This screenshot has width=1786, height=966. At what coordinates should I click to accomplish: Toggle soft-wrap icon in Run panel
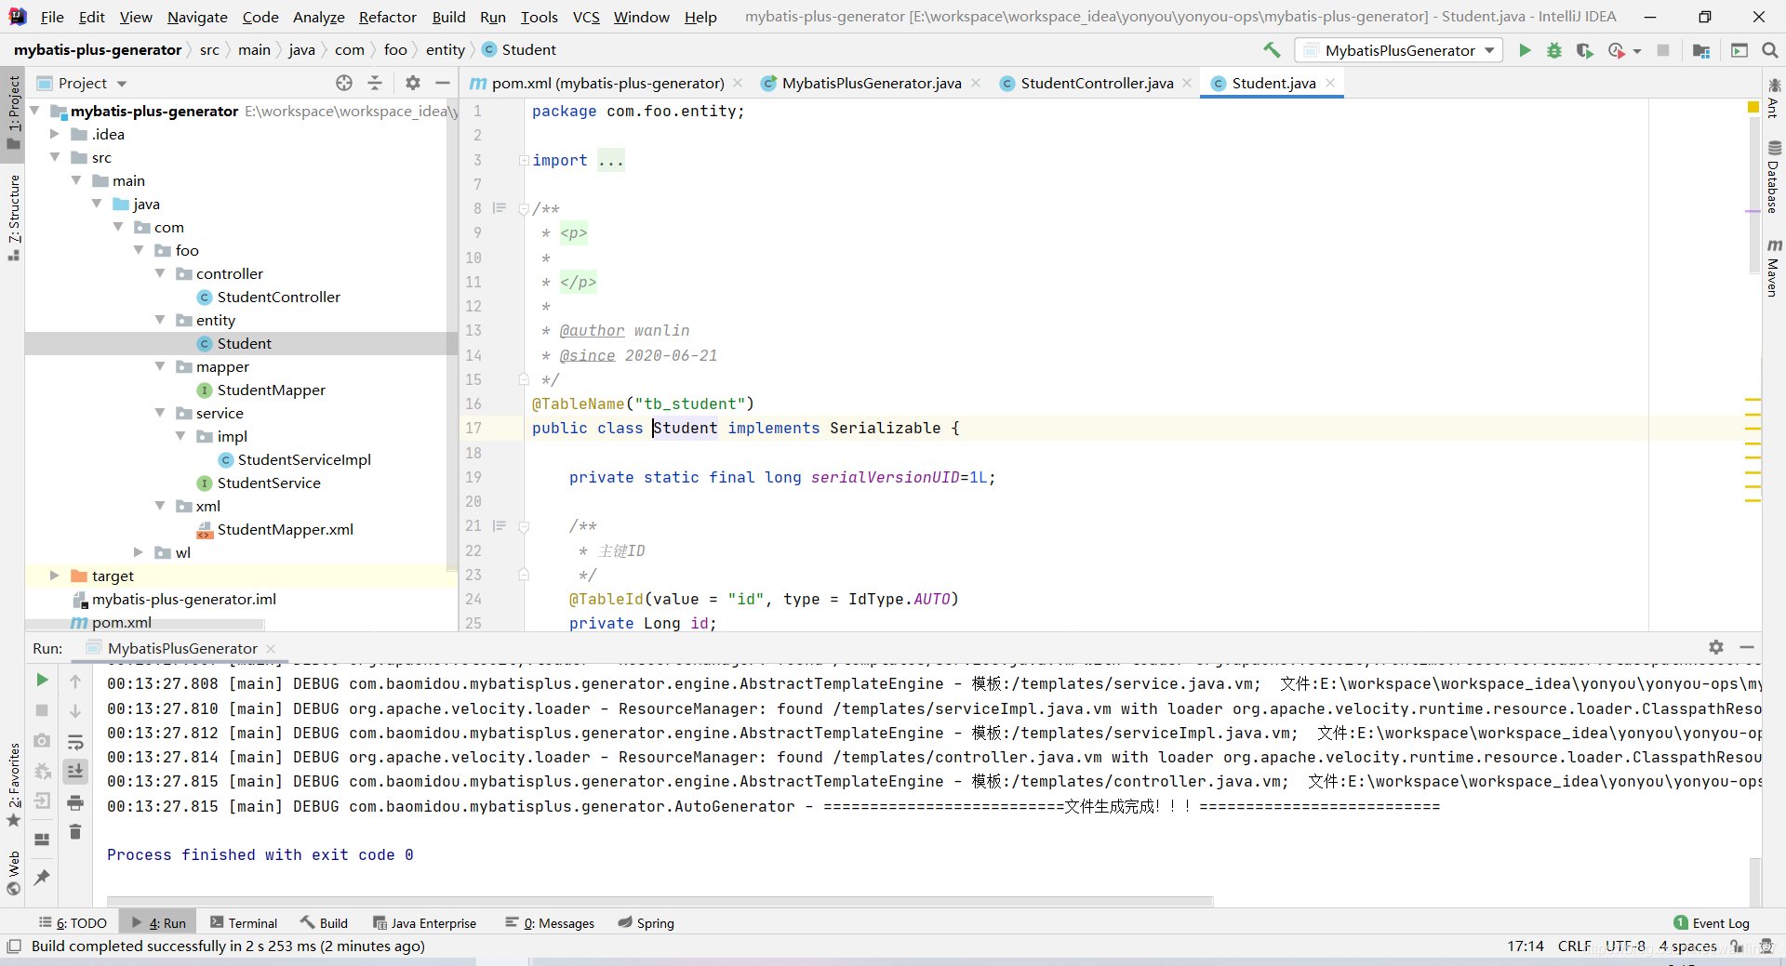coord(75,742)
